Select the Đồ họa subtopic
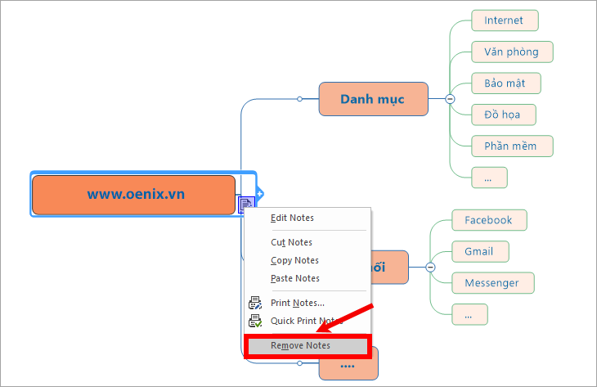Screen dimensions: 597x387 point(504,115)
